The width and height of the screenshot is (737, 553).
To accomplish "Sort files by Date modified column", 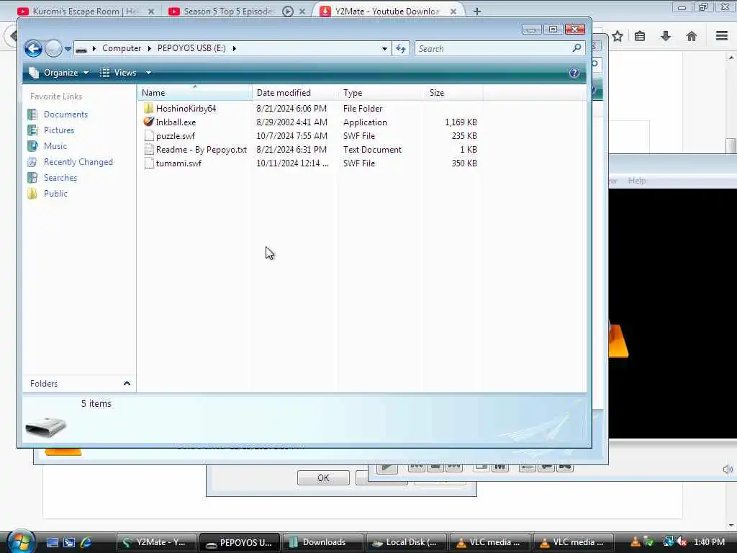I will click(x=295, y=93).
